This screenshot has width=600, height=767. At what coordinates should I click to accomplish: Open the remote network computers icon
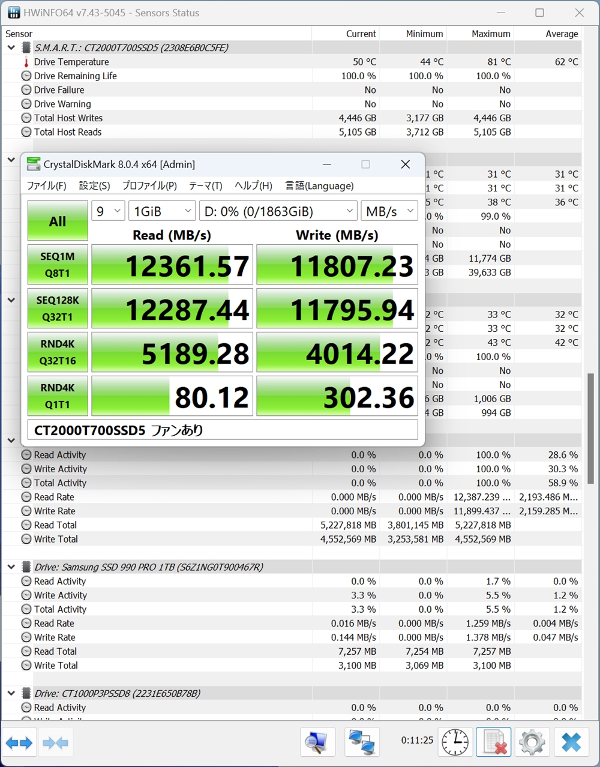click(362, 743)
